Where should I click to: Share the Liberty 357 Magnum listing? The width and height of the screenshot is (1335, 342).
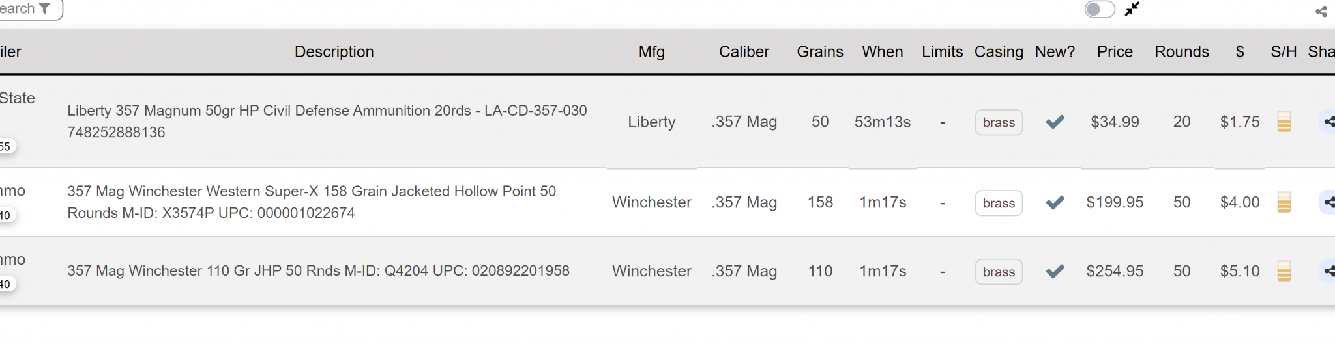pos(1328,122)
